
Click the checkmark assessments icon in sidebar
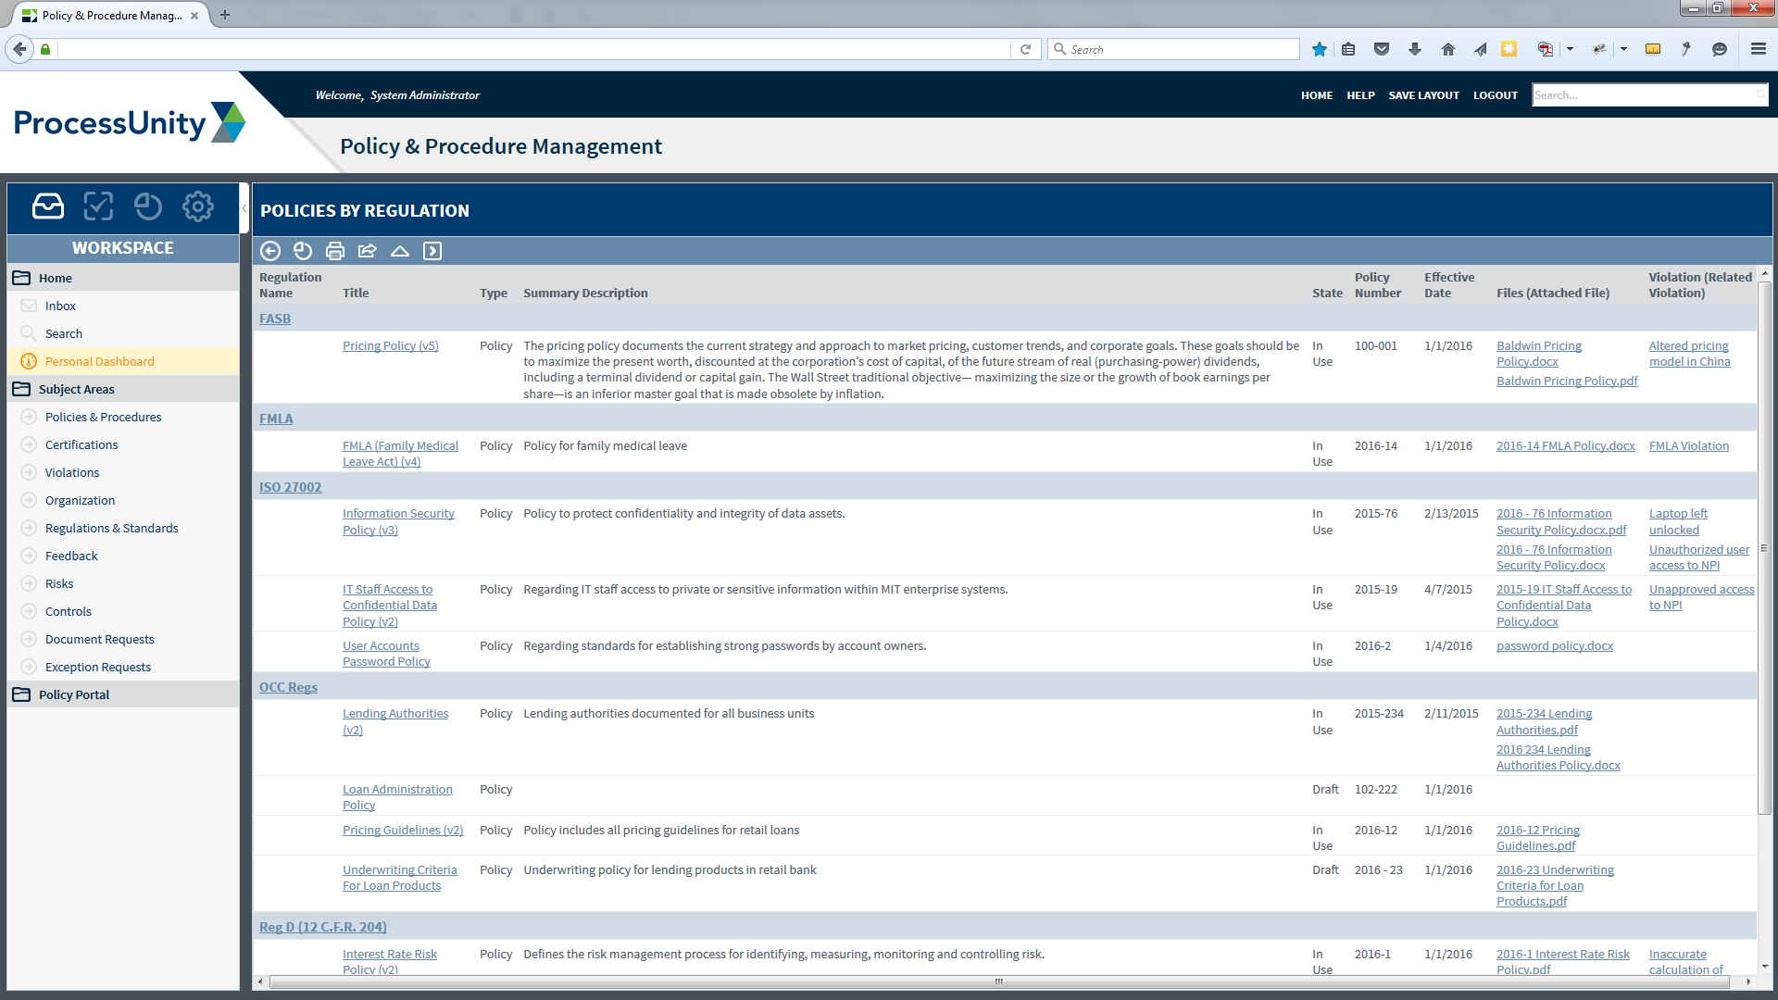click(x=98, y=206)
